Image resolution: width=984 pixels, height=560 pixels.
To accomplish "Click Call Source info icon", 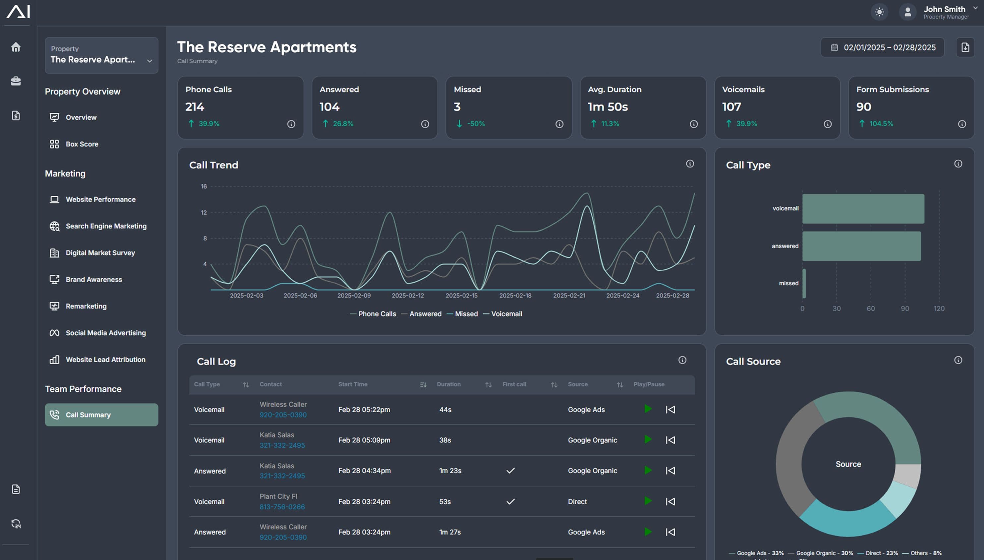I will [958, 360].
